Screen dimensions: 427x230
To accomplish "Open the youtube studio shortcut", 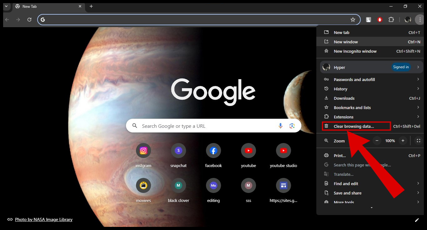I will click(284, 155).
